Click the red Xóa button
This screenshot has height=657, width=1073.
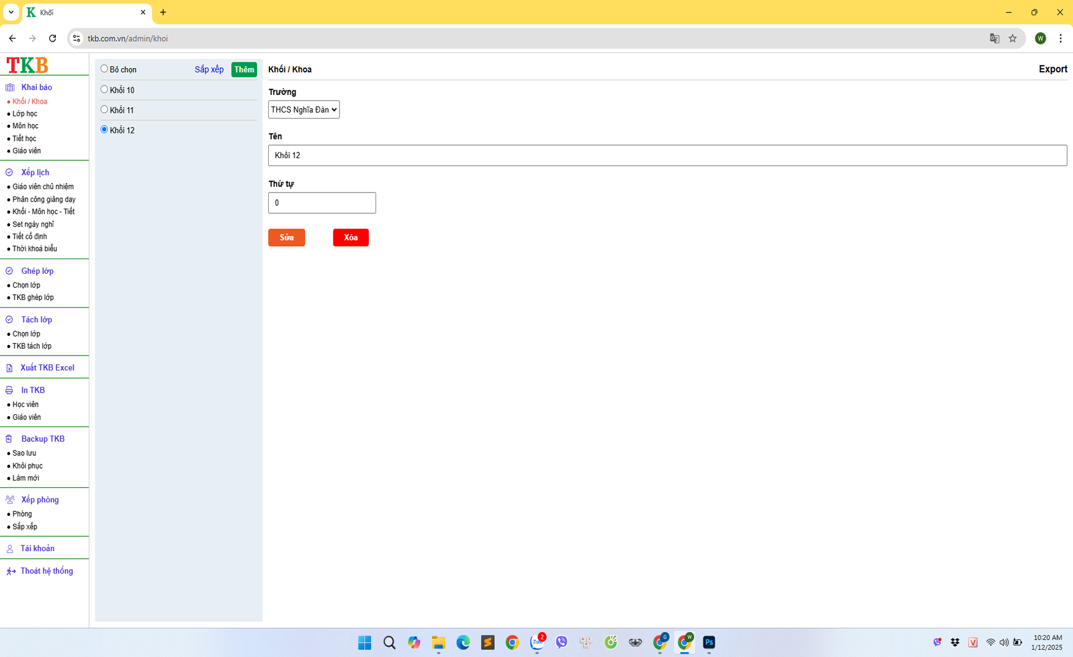tap(350, 238)
